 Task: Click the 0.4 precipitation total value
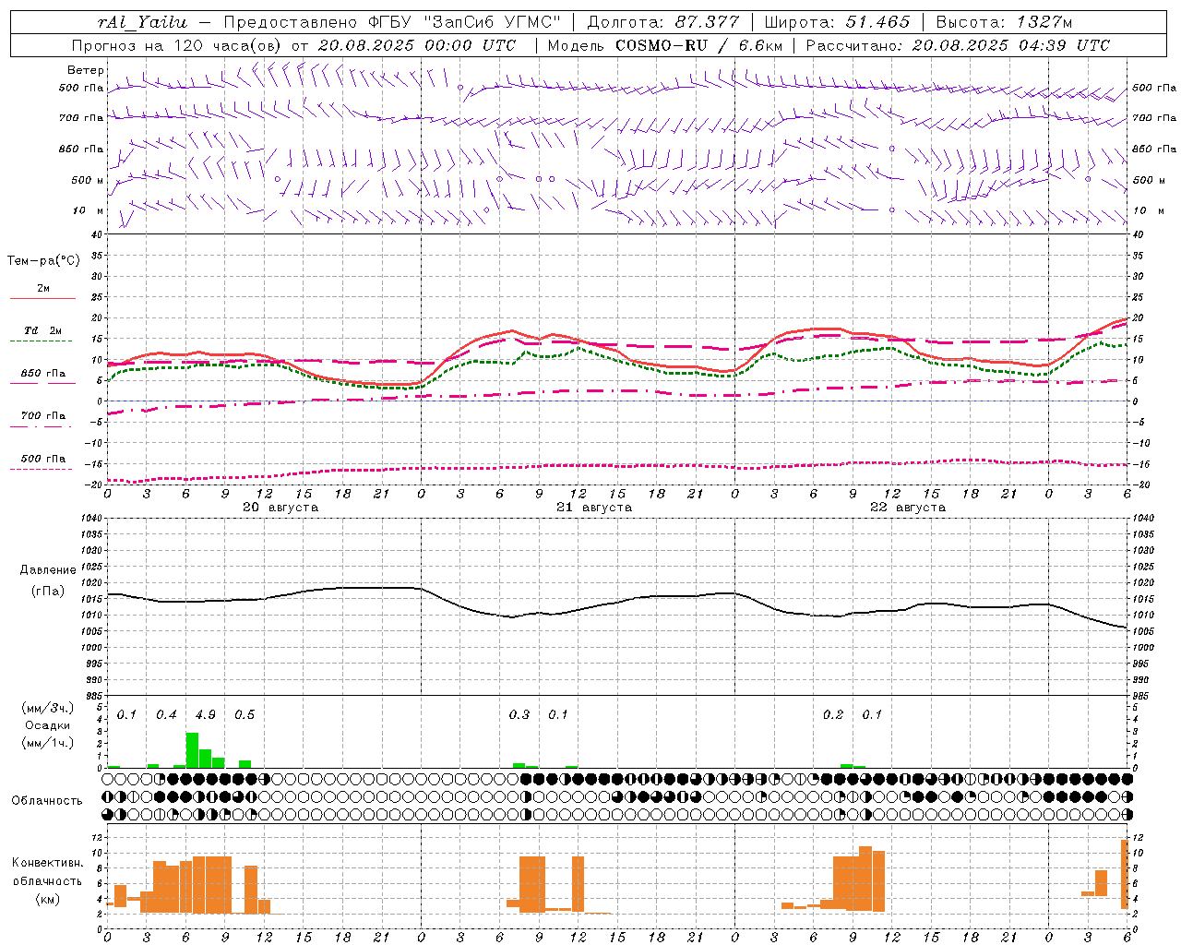[x=166, y=715]
